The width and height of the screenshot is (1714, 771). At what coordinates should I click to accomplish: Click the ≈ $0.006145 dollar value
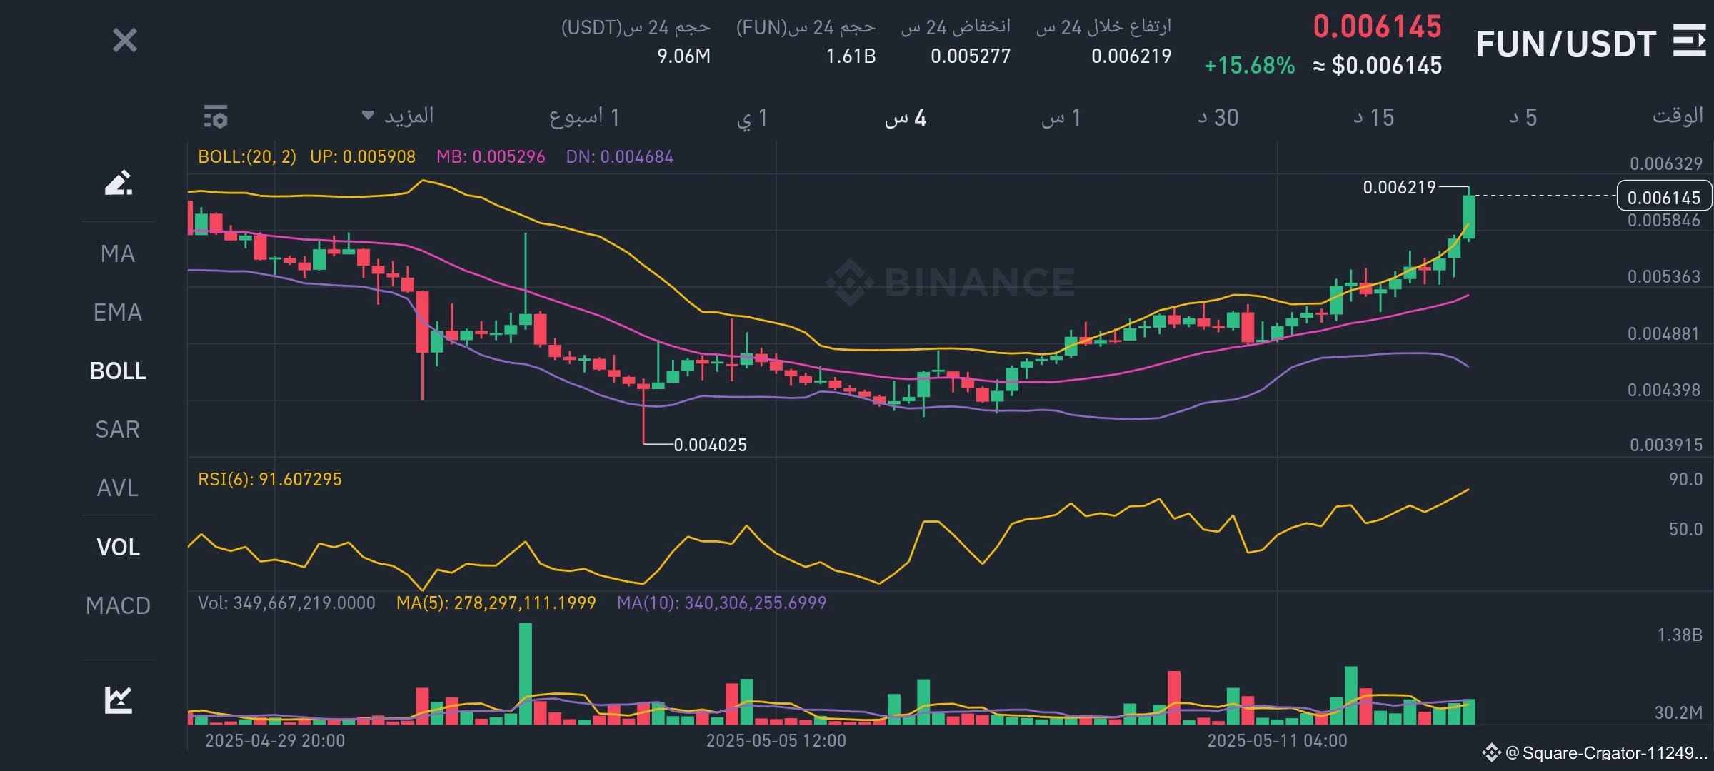[x=1378, y=66]
